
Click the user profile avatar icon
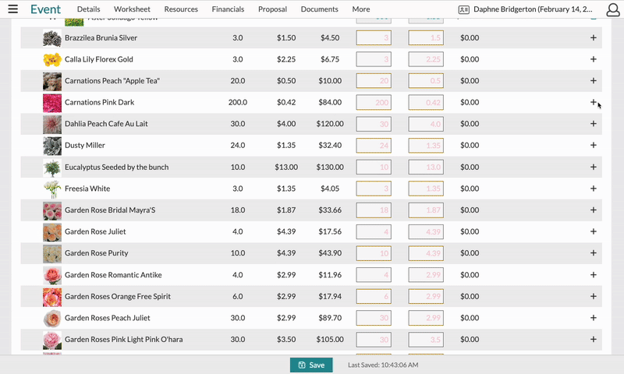coord(594,9)
